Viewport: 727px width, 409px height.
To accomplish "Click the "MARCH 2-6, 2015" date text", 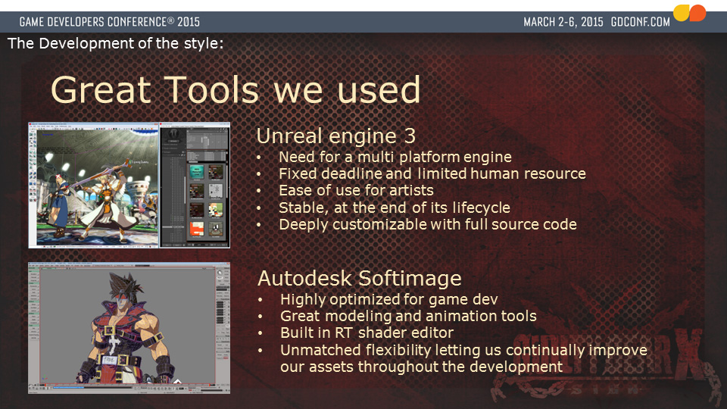I will click(563, 22).
